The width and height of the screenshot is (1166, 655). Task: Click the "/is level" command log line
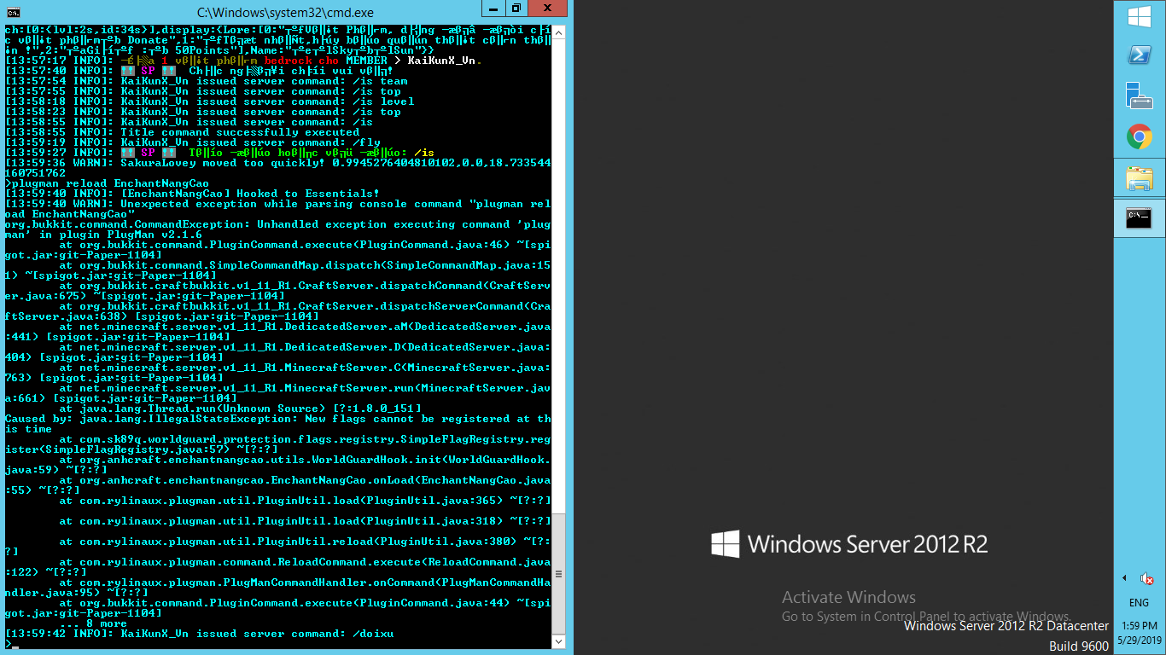tap(210, 101)
